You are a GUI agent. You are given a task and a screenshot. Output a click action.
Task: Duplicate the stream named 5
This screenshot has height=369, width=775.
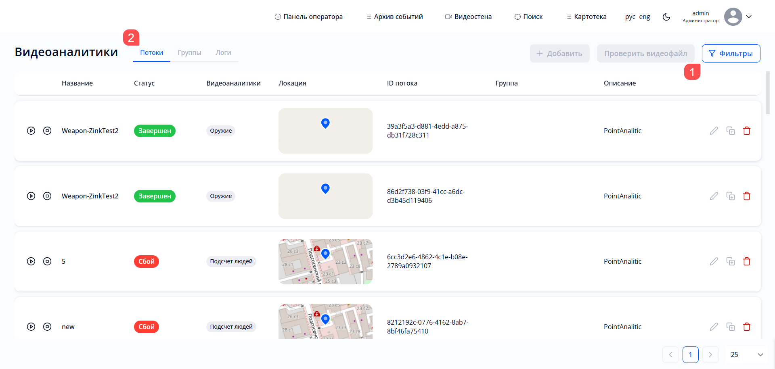click(x=731, y=261)
